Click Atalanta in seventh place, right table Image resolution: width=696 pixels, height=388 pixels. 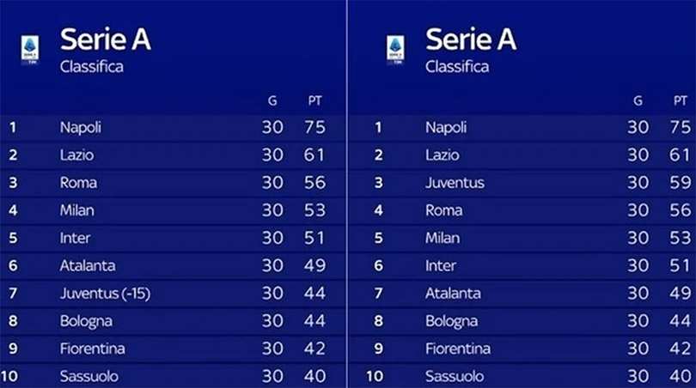click(x=453, y=293)
